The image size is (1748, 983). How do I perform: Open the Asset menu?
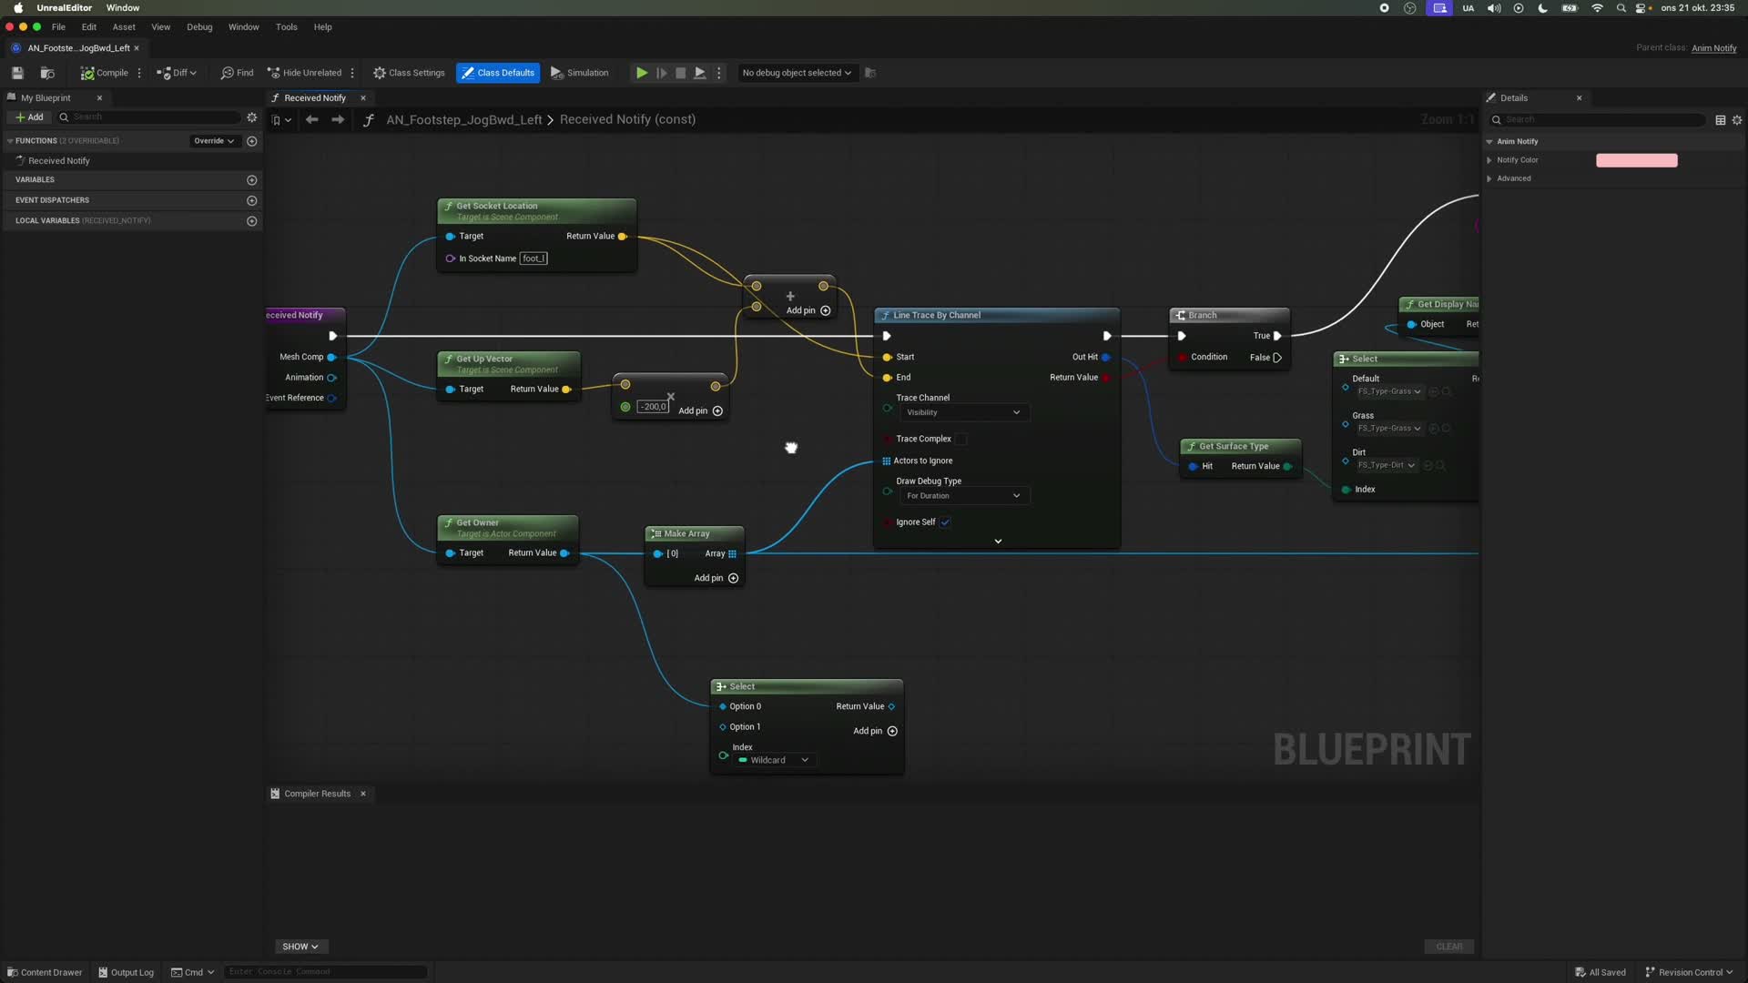(124, 27)
